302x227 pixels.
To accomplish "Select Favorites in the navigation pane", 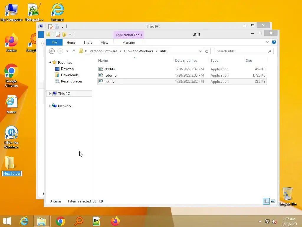I will click(x=65, y=63).
